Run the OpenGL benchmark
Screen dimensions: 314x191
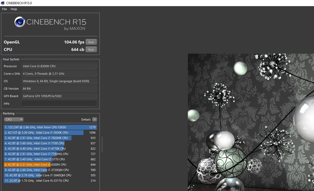tap(91, 42)
